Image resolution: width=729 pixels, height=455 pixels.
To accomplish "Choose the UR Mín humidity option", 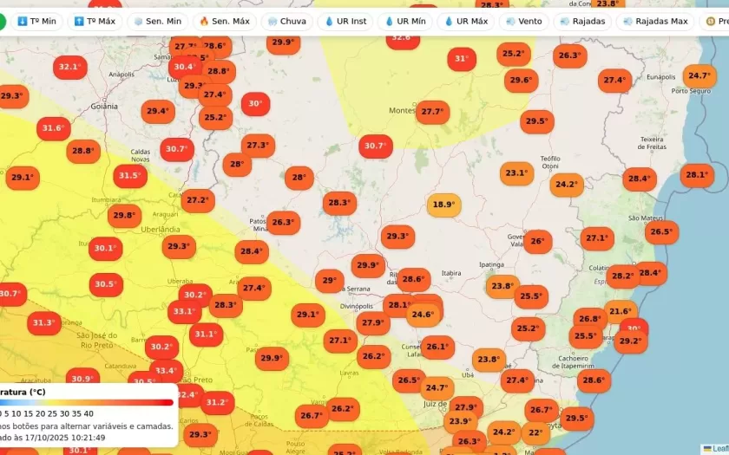I will 405,21.
